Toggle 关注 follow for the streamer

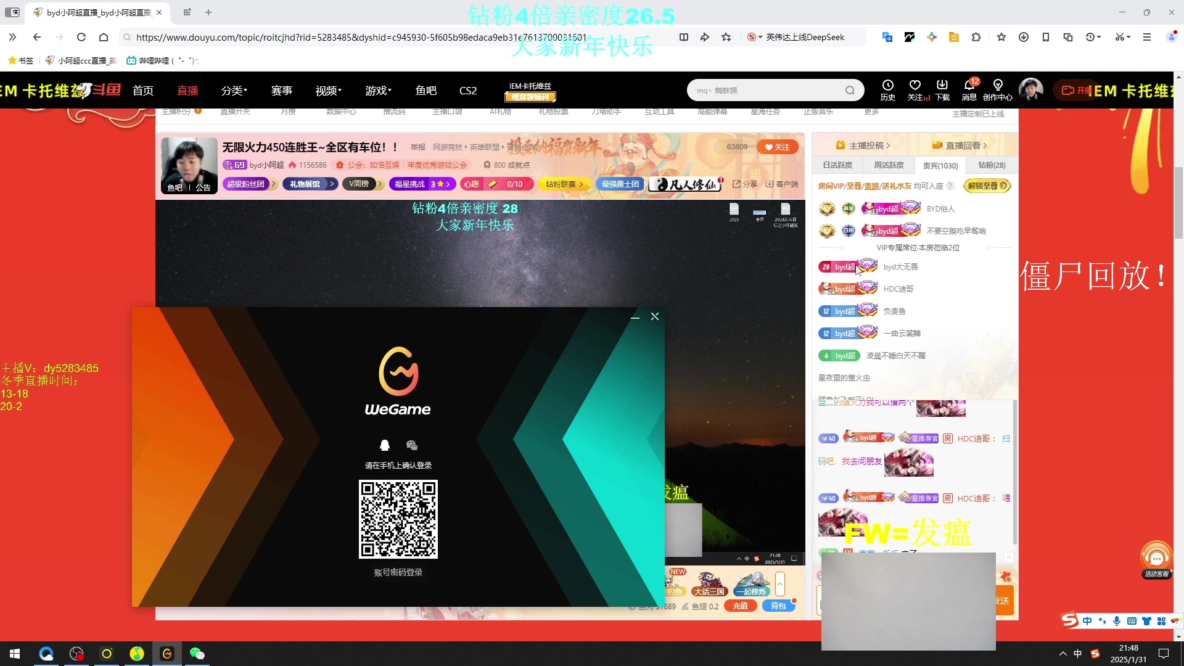click(778, 147)
